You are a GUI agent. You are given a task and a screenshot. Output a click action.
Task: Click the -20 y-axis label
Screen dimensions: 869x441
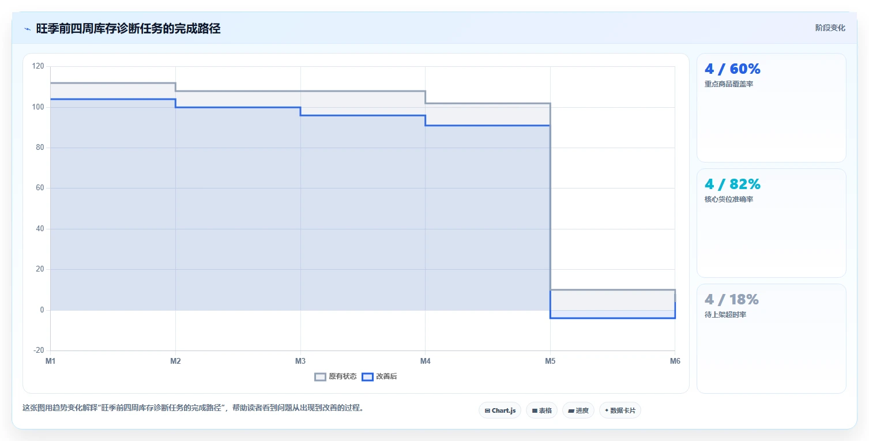39,350
